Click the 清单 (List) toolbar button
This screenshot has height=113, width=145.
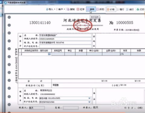click(91, 9)
